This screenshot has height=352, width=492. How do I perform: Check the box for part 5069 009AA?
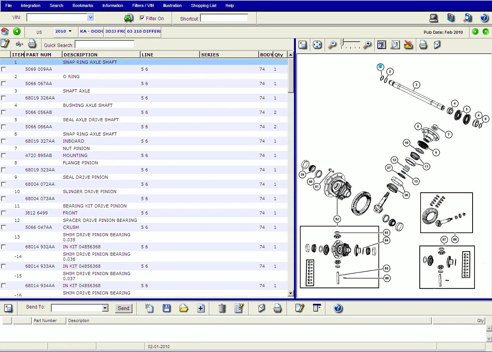pos(3,69)
